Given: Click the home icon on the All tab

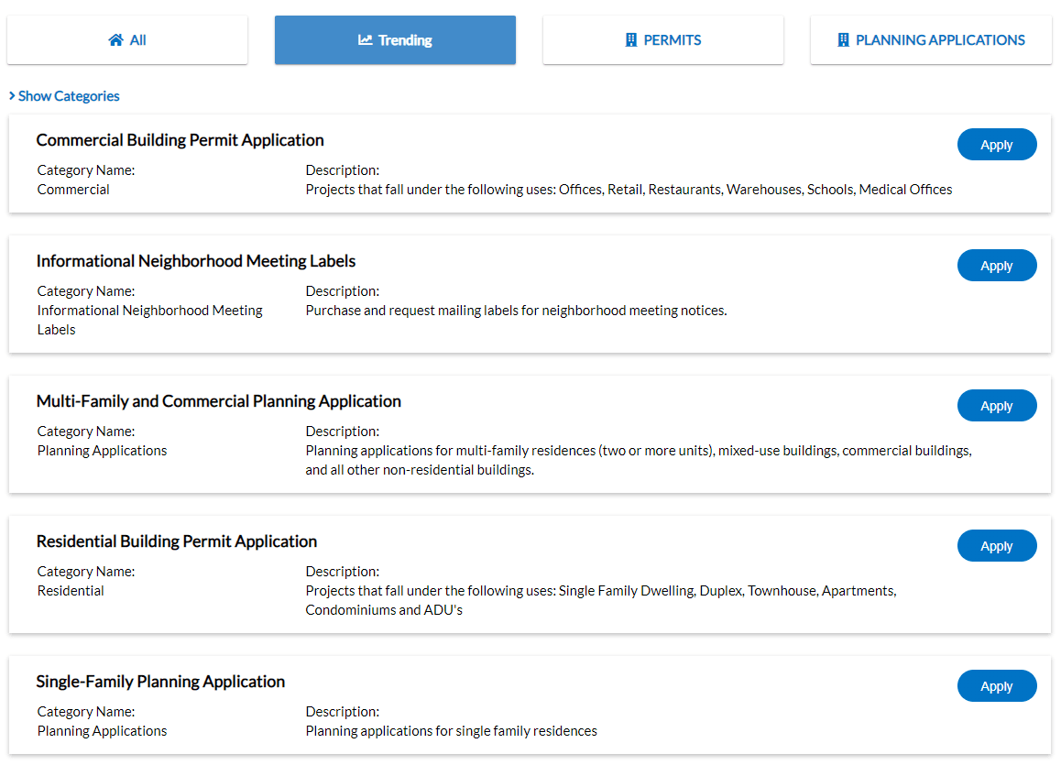Looking at the screenshot, I should (x=114, y=39).
